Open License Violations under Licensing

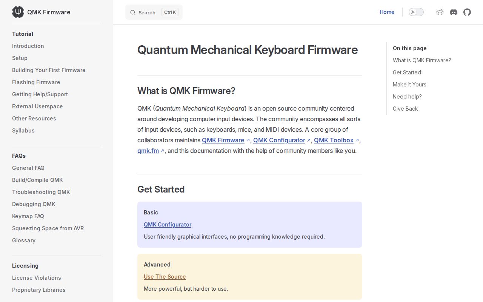pyautogui.click(x=37, y=278)
